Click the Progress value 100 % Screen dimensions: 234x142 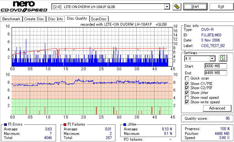[225, 129]
